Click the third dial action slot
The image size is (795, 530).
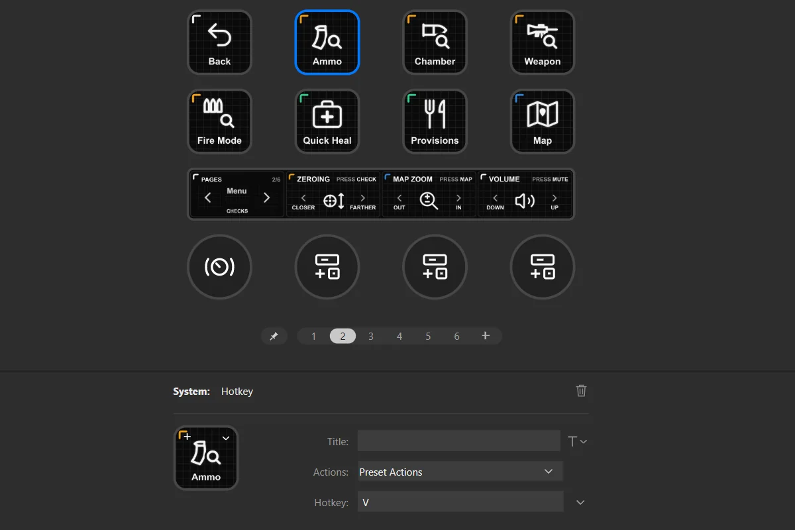pos(435,267)
